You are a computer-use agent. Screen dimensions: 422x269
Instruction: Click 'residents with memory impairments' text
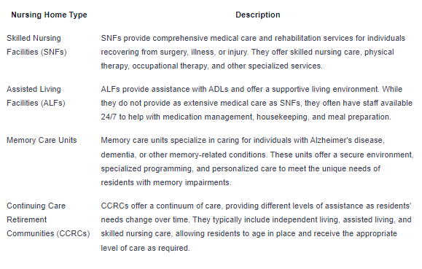166,182
